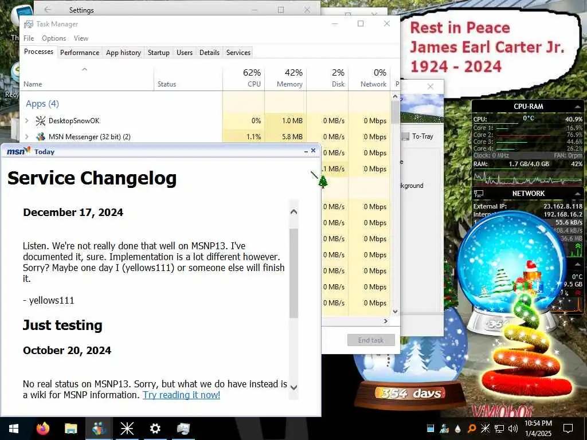Screen dimensions: 587x440
Task: Open the Windows Start menu
Action: [14, 429]
